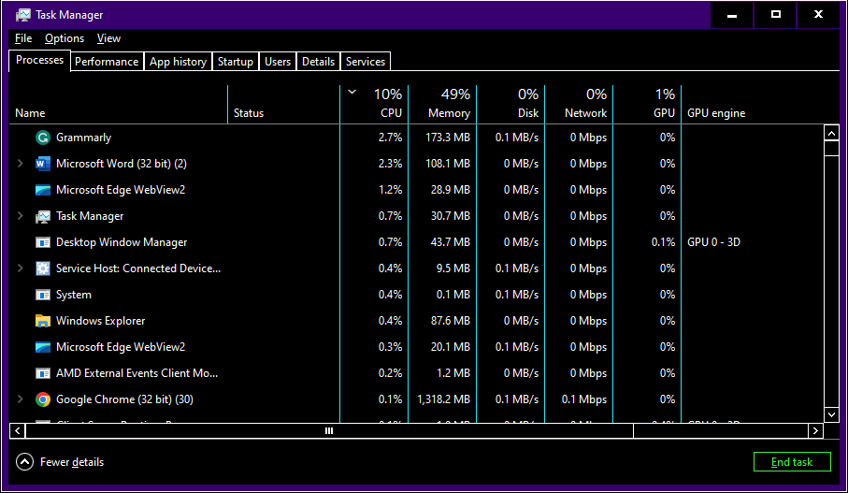Click the Grammarly process icon
This screenshot has width=848, height=493.
click(43, 138)
